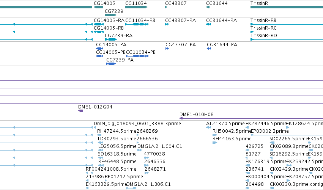Click the CG7239 gene label

(114, 11)
